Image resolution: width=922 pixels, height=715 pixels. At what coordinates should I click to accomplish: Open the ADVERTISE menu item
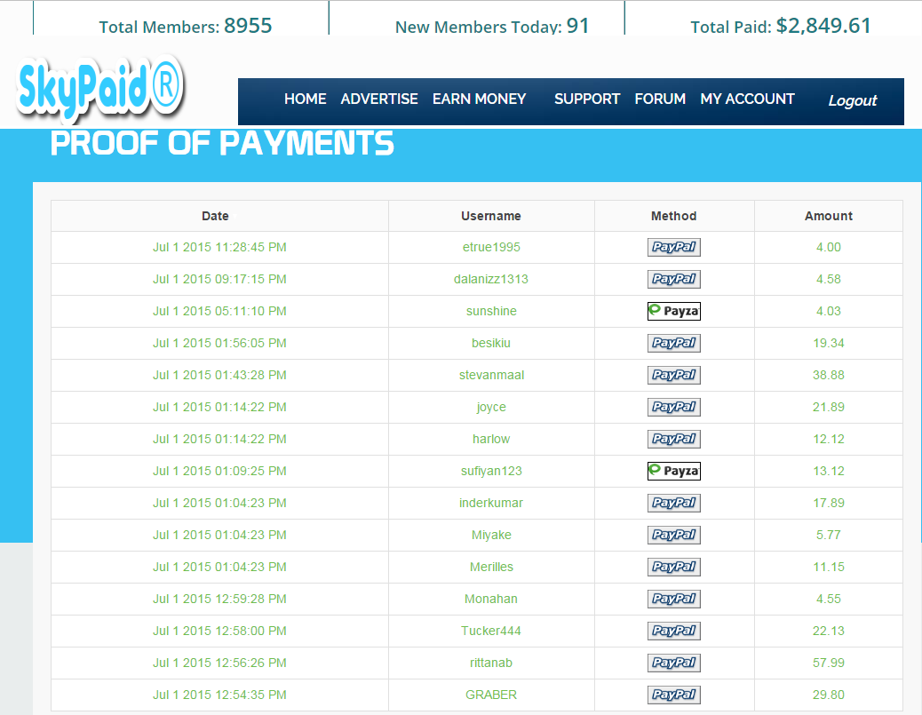(379, 99)
